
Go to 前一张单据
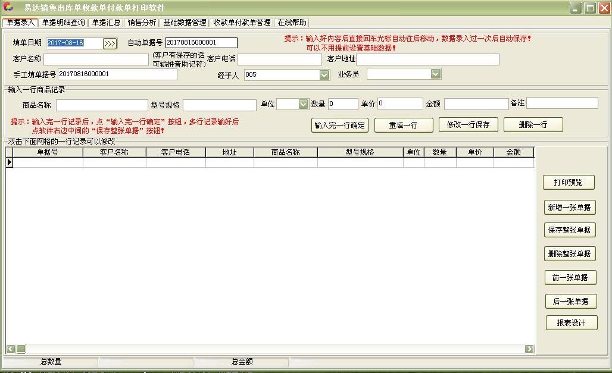(x=570, y=278)
